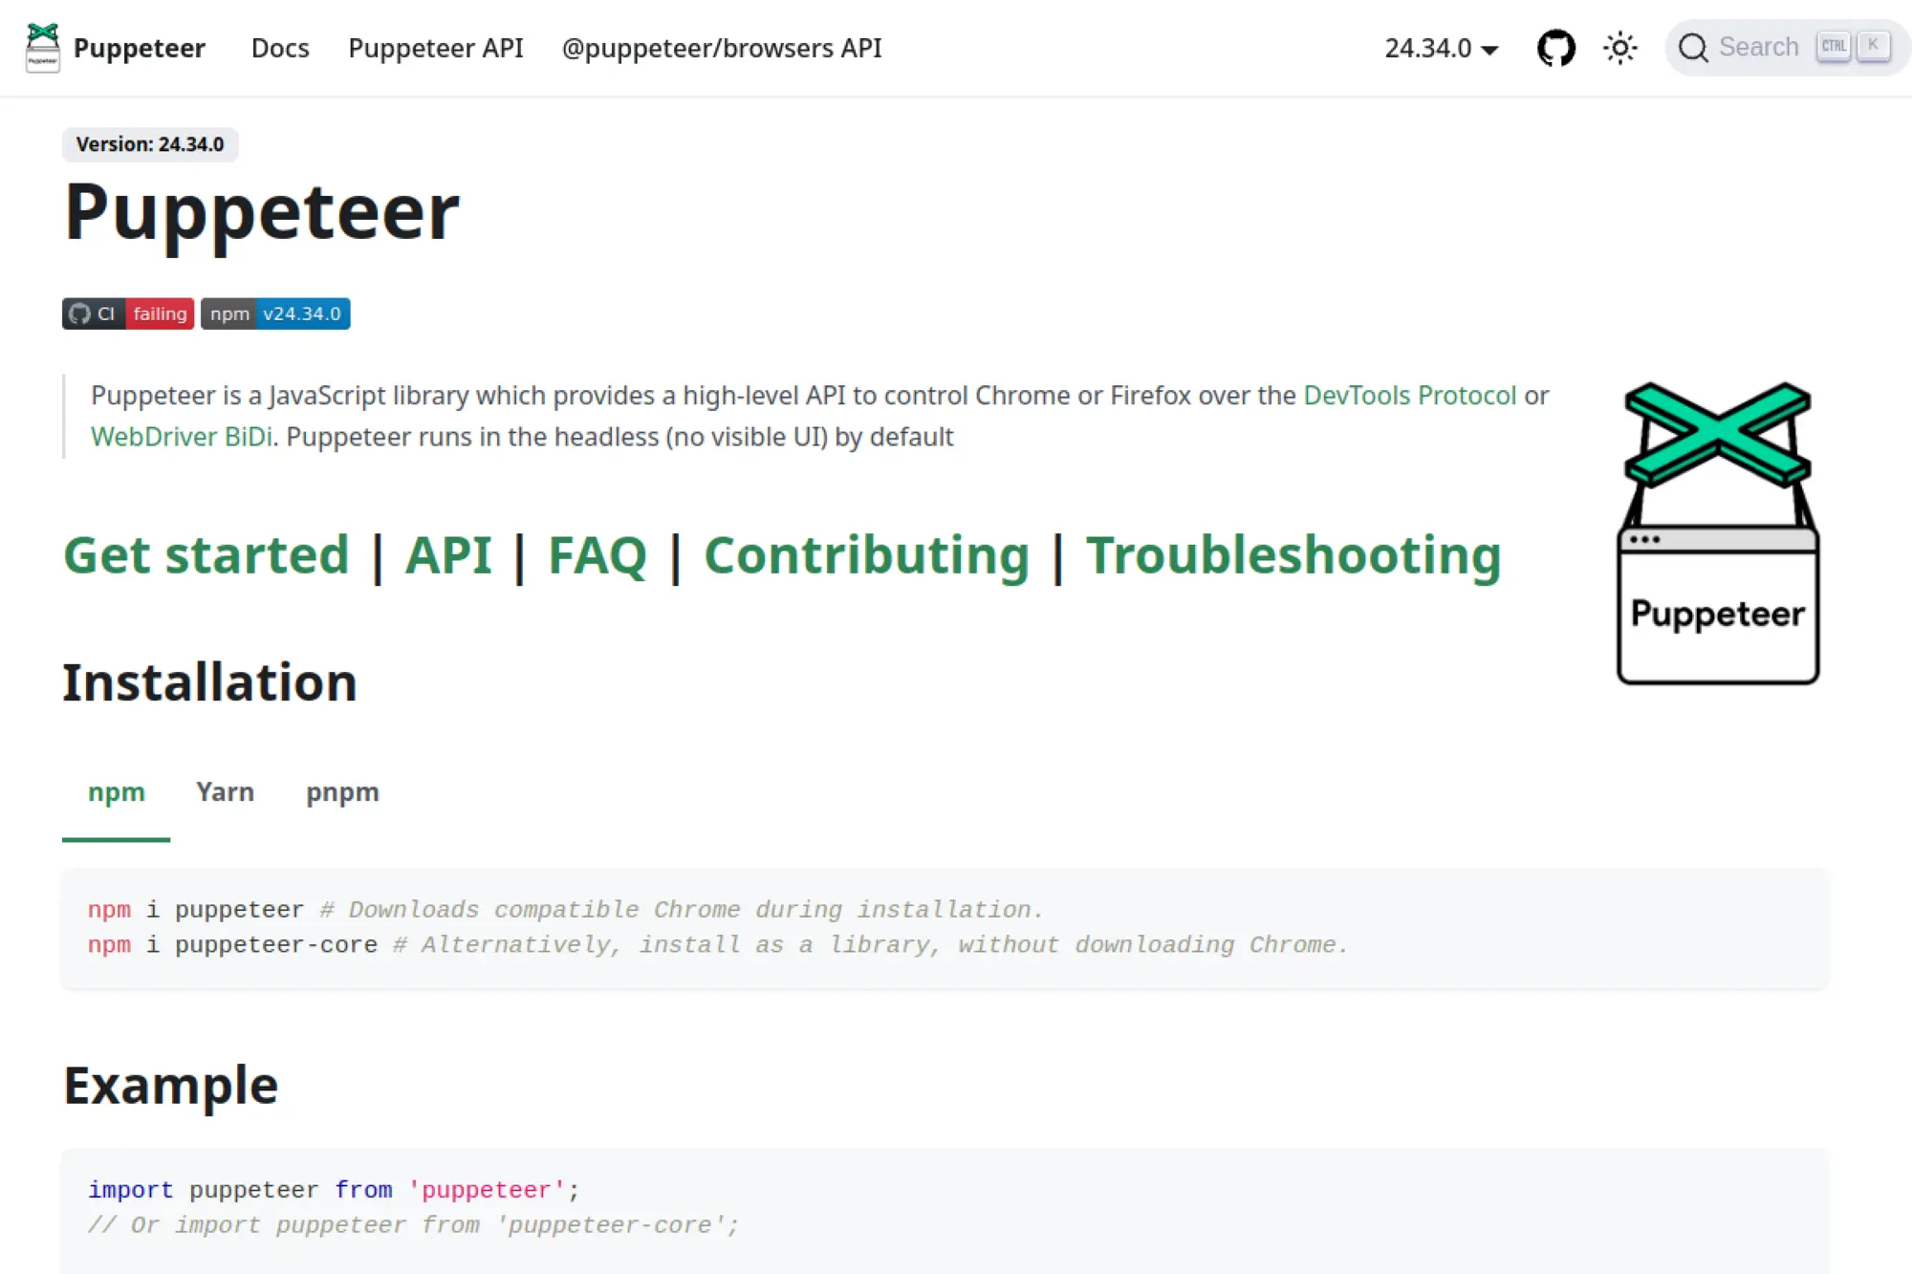Follow the DevTools Protocol link
The width and height of the screenshot is (1912, 1274).
pos(1410,395)
